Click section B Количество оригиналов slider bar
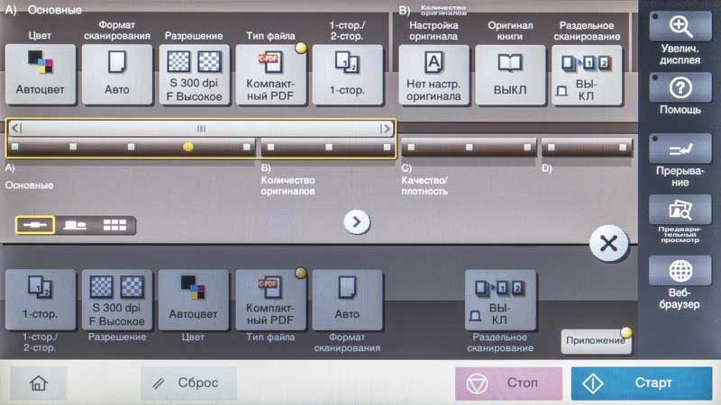 328,148
